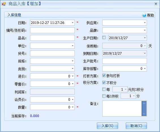Open the 生产日期 date picker arrow

(145, 38)
